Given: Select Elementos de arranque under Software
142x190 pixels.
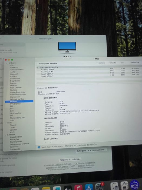Looking at the screenshot, I should [x=19, y=144].
